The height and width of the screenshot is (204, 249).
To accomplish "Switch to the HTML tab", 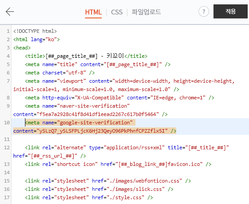I will pyautogui.click(x=93, y=12).
